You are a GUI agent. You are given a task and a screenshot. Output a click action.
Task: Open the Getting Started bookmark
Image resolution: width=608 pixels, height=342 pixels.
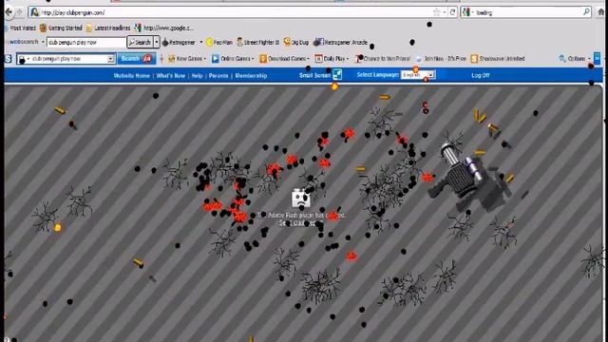coord(61,28)
